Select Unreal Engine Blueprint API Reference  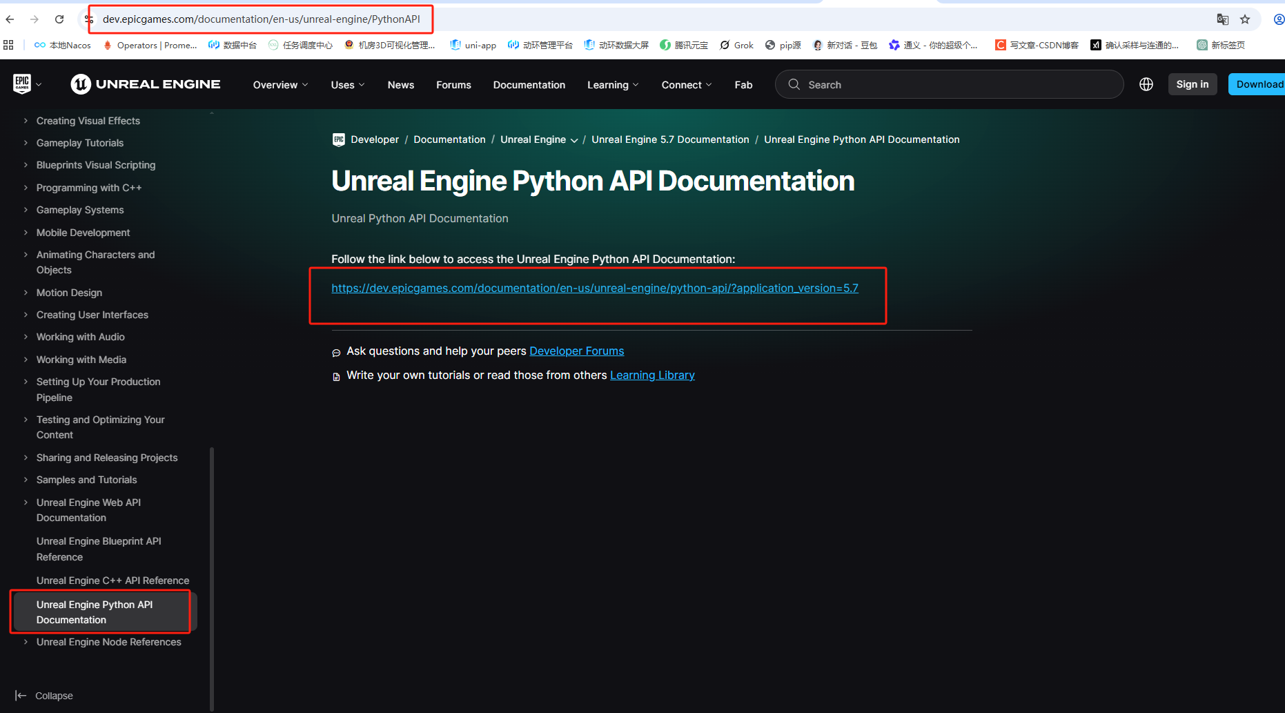99,549
